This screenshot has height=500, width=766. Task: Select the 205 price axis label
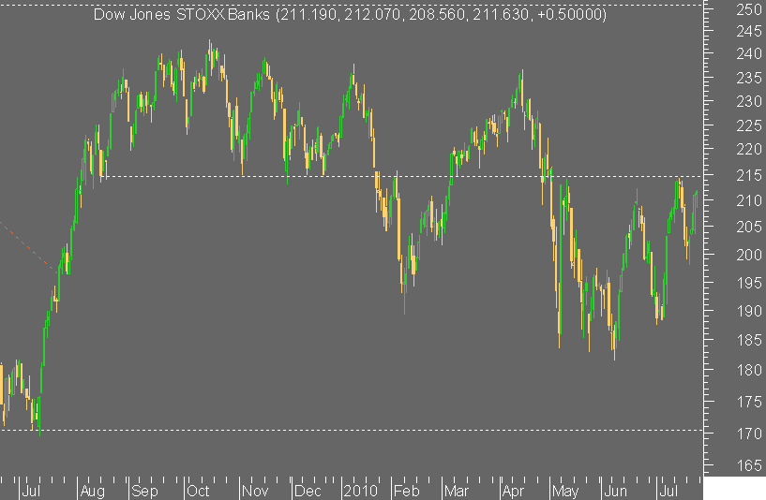[x=748, y=227]
